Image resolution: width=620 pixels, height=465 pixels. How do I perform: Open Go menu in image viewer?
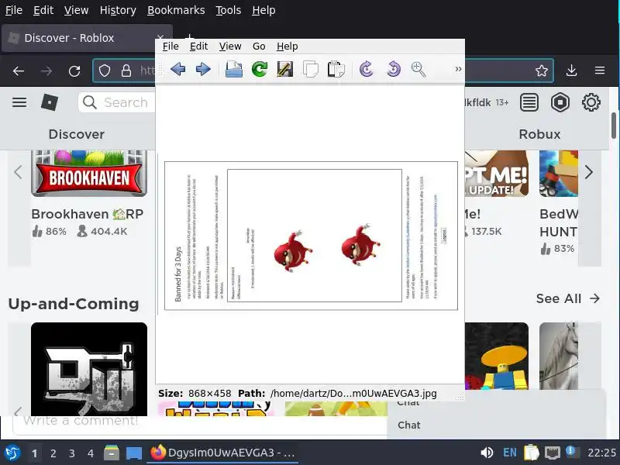point(259,46)
